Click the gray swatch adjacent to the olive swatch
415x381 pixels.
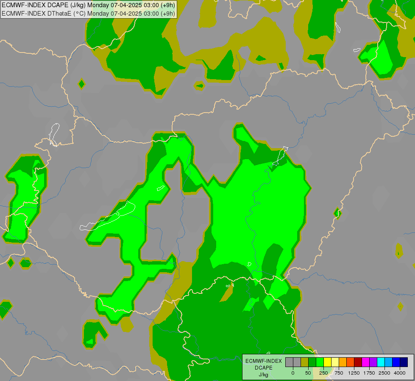(x=297, y=362)
